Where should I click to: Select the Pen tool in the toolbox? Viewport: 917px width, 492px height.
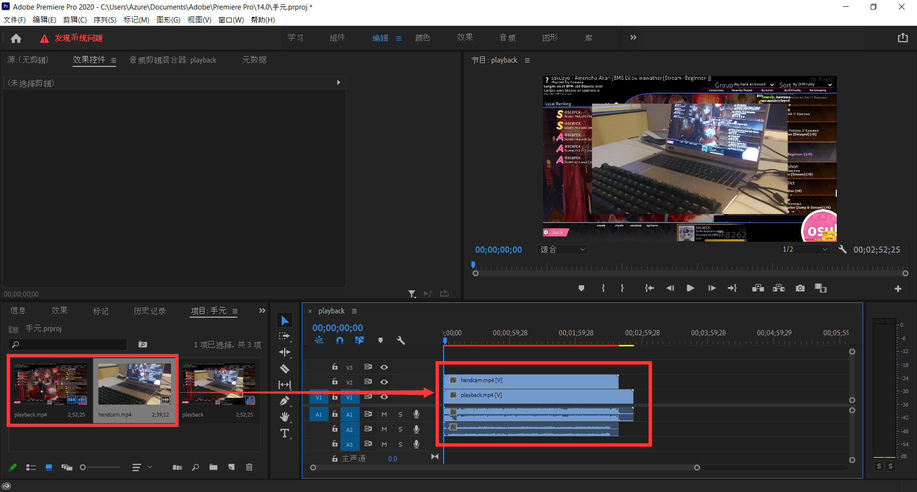tap(285, 401)
